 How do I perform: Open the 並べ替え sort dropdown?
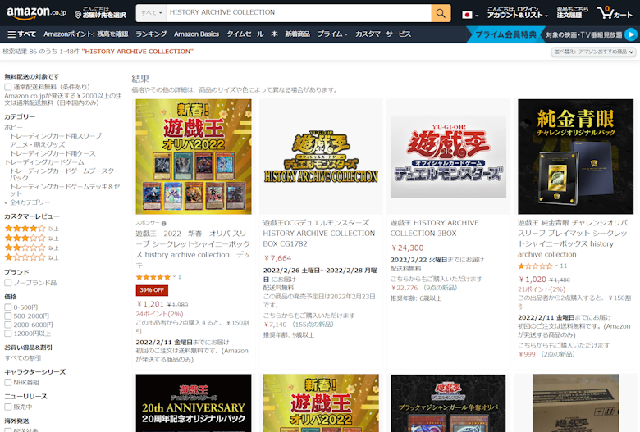click(593, 52)
